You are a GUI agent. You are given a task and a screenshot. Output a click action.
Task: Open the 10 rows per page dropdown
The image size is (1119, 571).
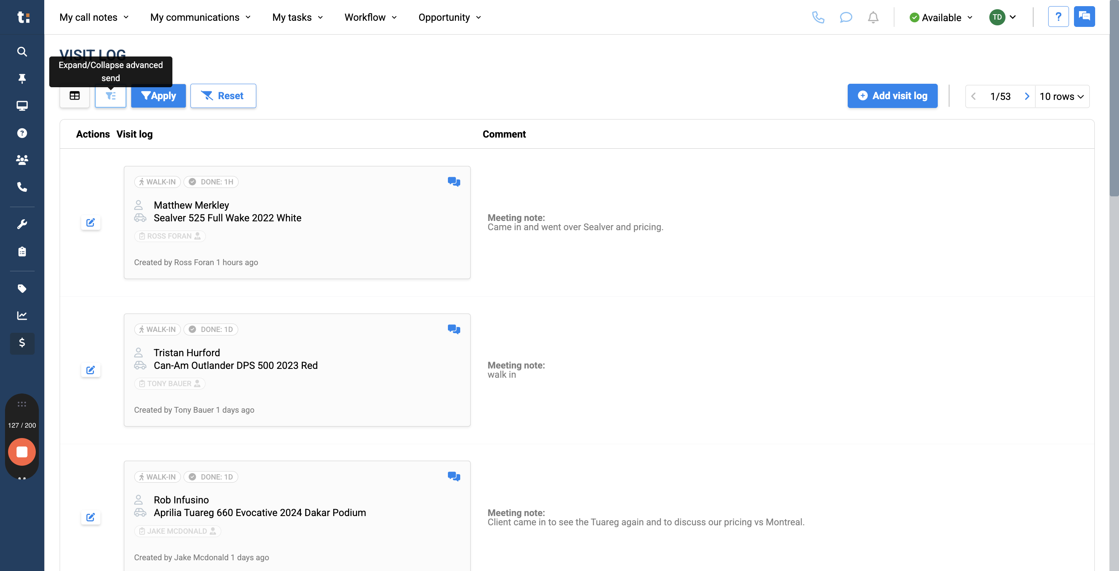point(1062,96)
